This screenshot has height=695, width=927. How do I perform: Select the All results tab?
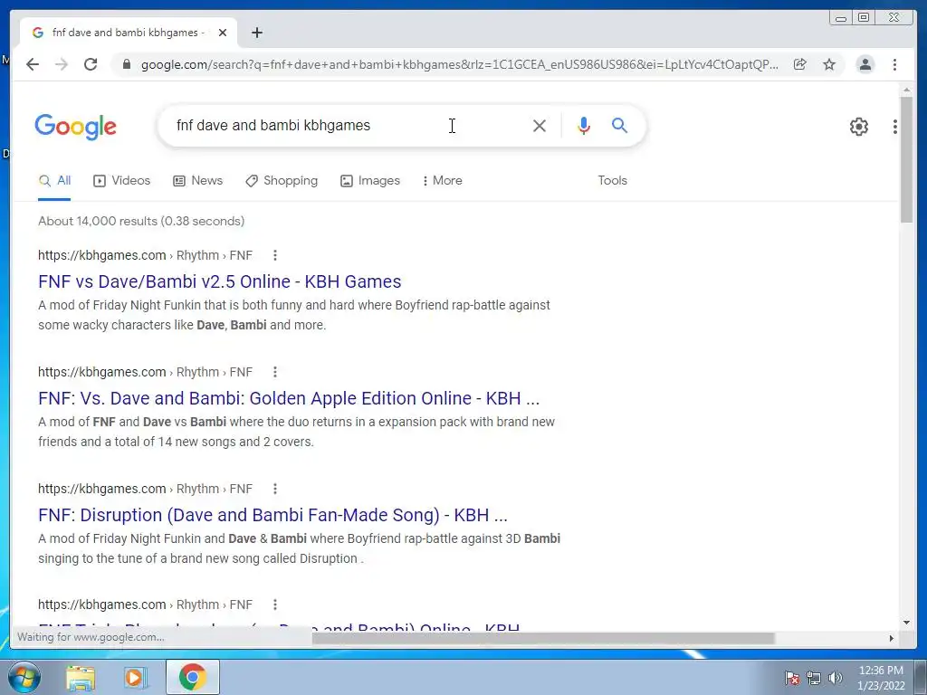55,181
